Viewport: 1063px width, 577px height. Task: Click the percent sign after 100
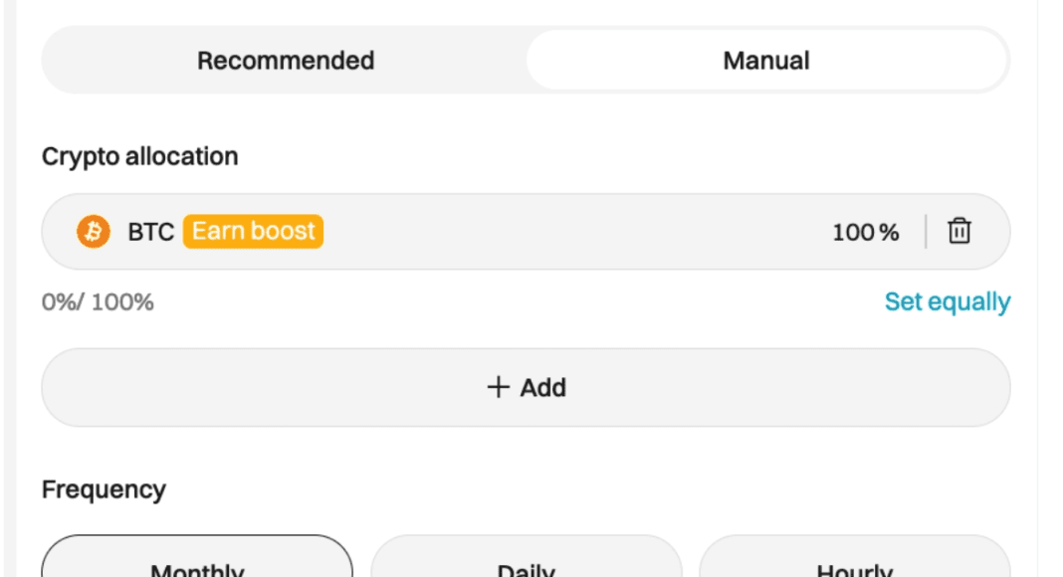(890, 233)
